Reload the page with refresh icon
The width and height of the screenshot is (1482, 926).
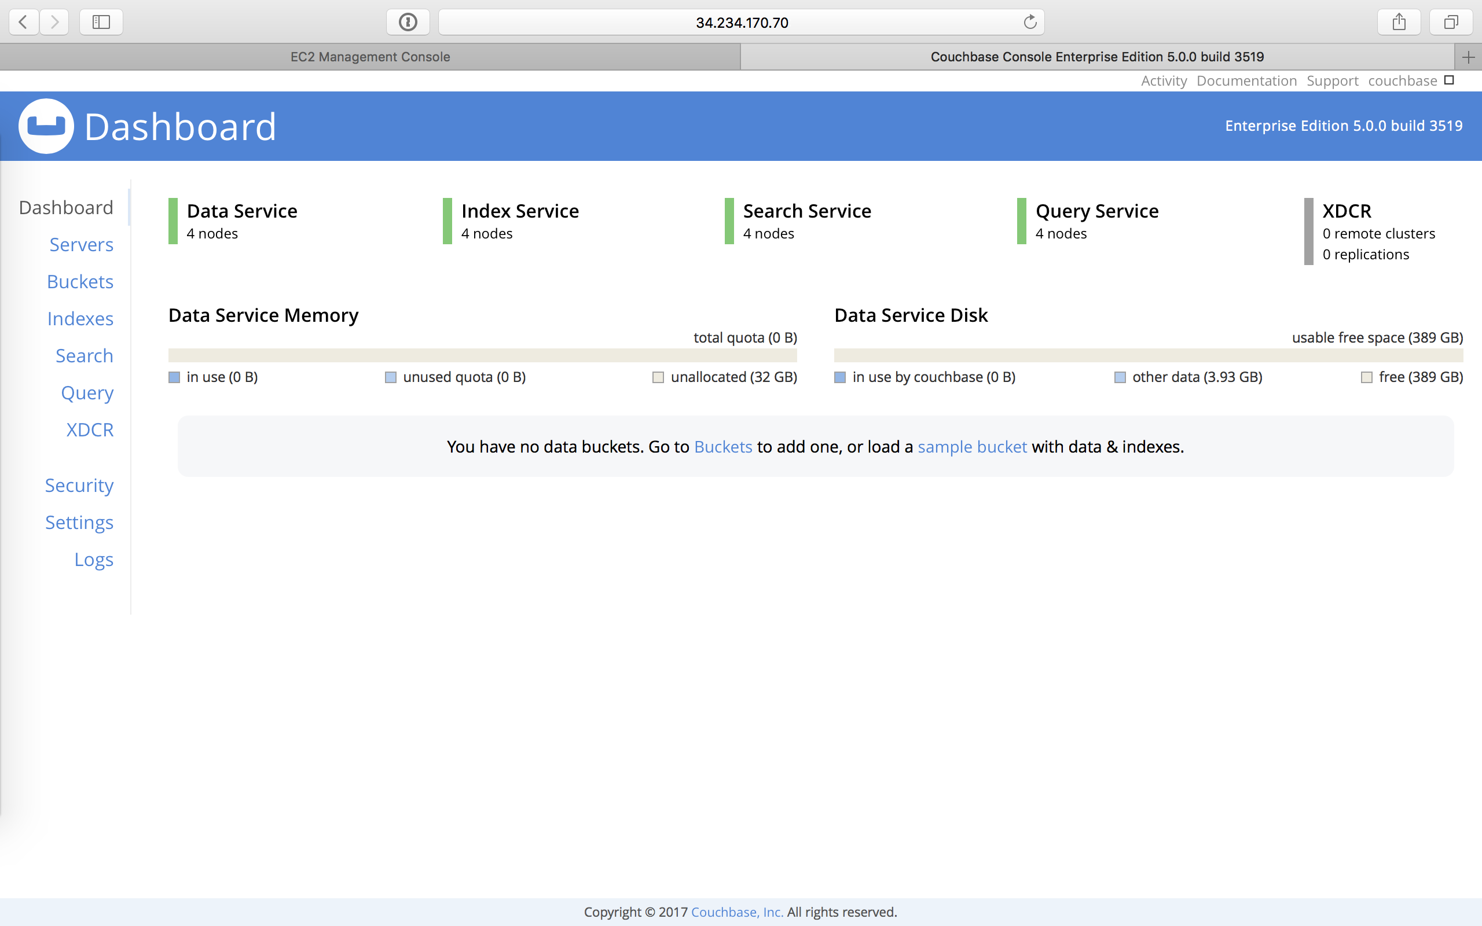click(x=1030, y=22)
